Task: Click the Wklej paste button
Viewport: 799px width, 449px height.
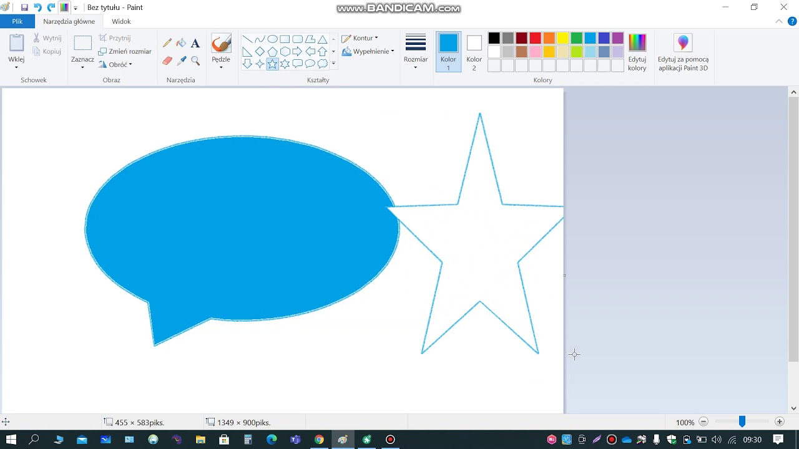Action: pyautogui.click(x=16, y=48)
